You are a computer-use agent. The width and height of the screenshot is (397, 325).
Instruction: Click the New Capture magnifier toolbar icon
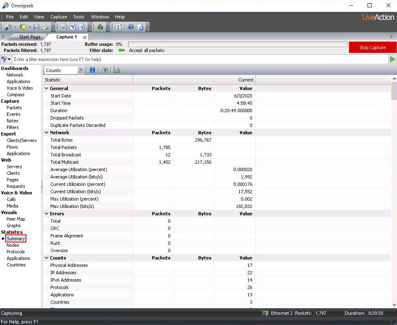(8, 27)
